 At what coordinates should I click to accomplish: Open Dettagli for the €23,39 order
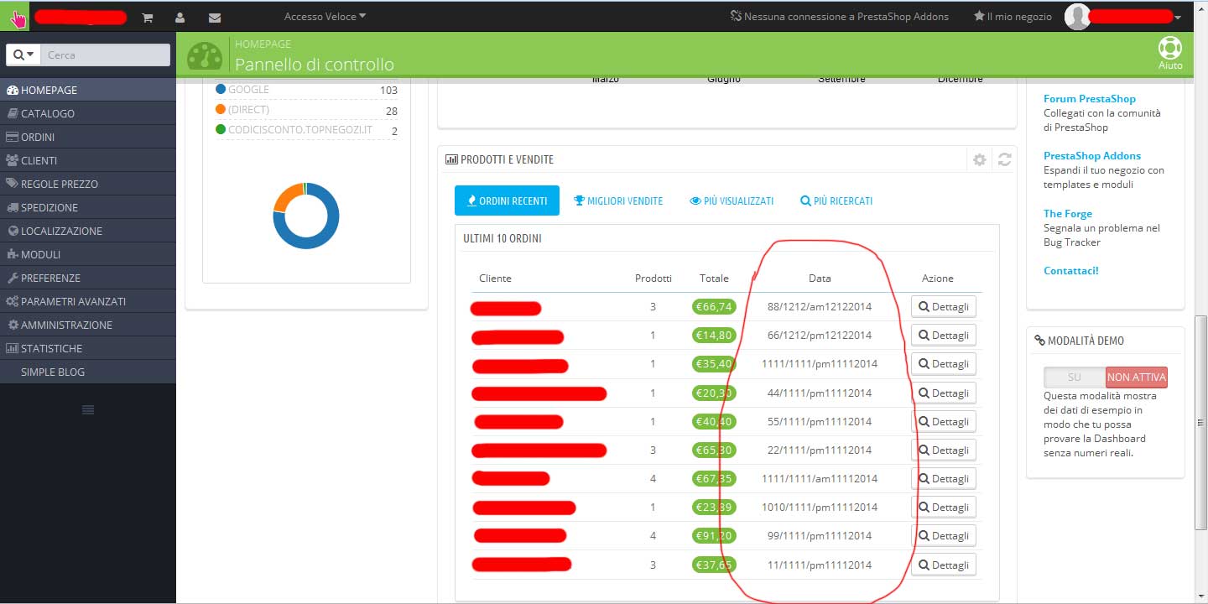(944, 507)
